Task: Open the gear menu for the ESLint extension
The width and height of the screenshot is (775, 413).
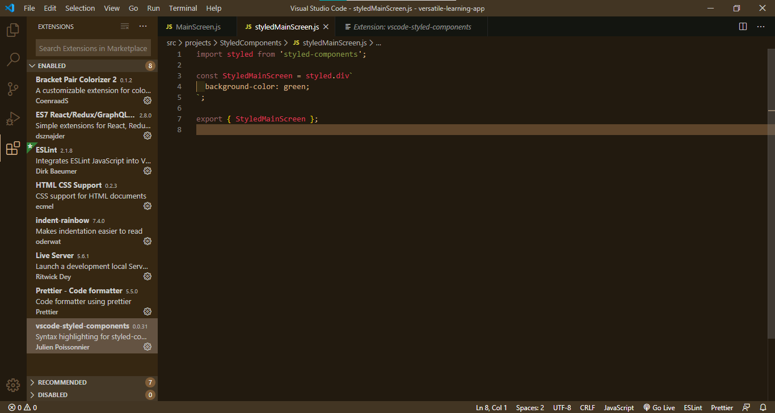Action: 147,171
